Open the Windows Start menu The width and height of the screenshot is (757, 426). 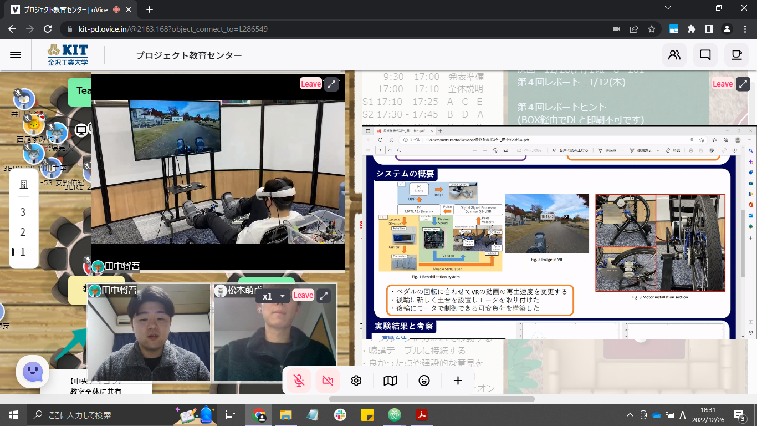pos(13,414)
